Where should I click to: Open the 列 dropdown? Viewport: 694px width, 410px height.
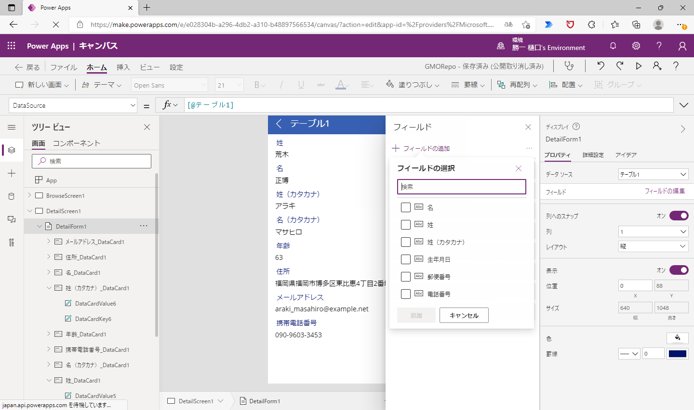pyautogui.click(x=653, y=232)
